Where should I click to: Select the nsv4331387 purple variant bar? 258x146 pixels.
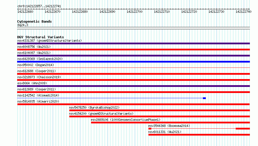click(x=133, y=43)
